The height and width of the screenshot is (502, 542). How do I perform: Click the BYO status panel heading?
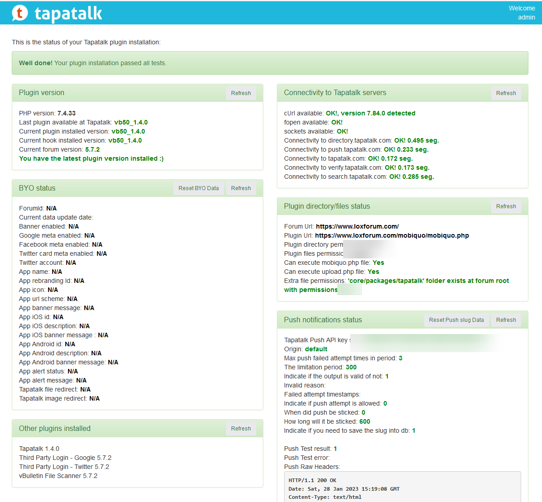click(x=37, y=188)
